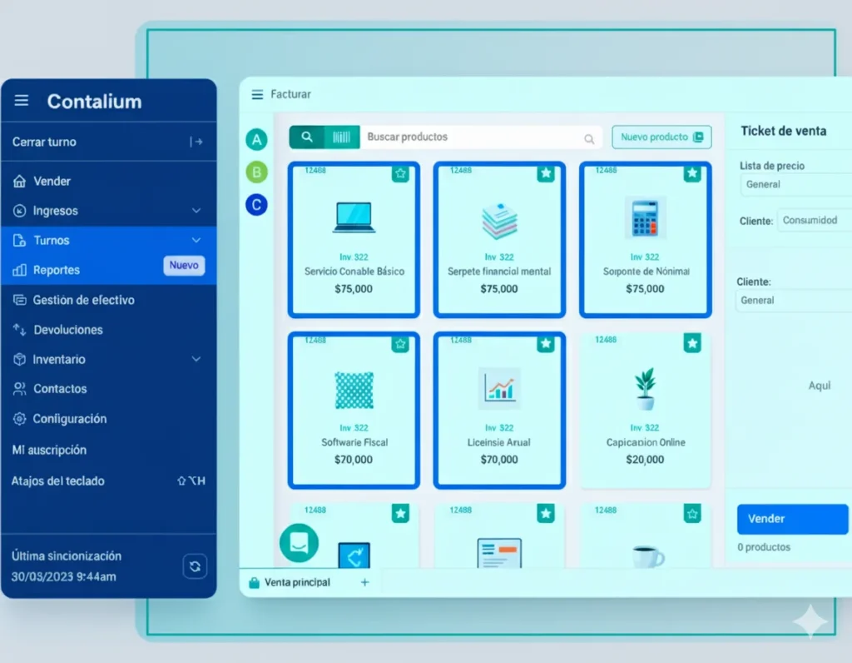Click the Buscar productos search field
Viewport: 852px width, 663px height.
[470, 137]
